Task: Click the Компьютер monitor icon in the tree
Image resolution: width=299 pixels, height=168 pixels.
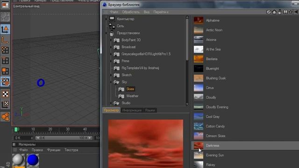Action: tap(112, 19)
